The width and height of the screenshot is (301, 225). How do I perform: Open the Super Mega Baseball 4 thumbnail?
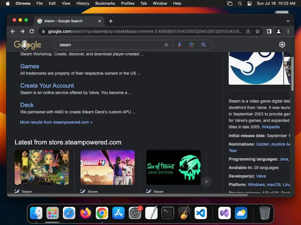(108, 167)
